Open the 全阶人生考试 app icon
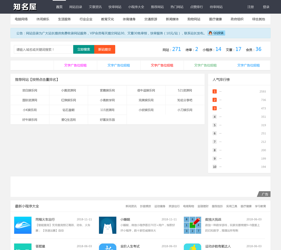Viewport: 281px width, 250px height. pyautogui.click(x=108, y=247)
